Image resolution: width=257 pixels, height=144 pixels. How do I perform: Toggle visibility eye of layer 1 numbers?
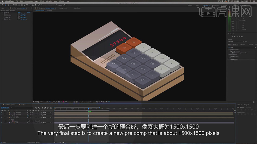(1, 112)
